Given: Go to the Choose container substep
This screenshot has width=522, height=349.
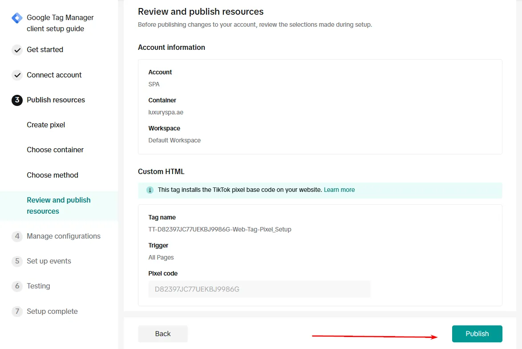Looking at the screenshot, I should pyautogui.click(x=55, y=150).
